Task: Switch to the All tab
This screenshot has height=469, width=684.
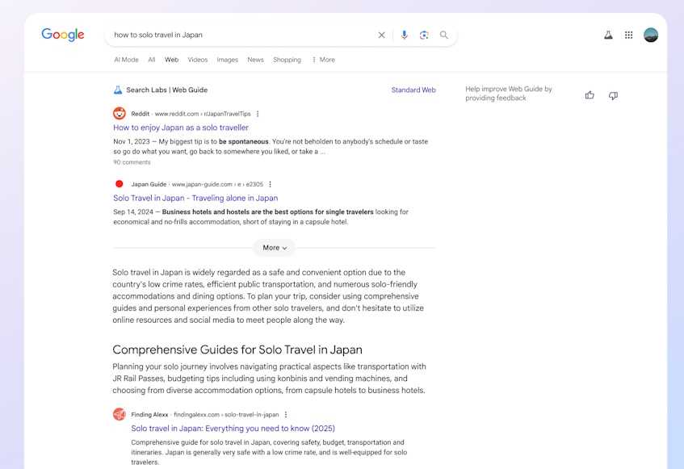Action: coord(151,60)
